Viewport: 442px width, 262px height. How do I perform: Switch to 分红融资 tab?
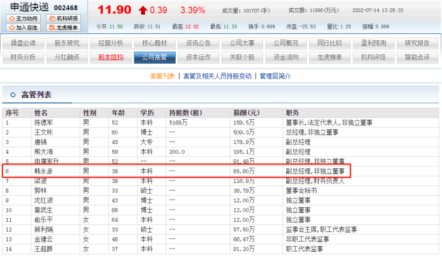(x=67, y=57)
